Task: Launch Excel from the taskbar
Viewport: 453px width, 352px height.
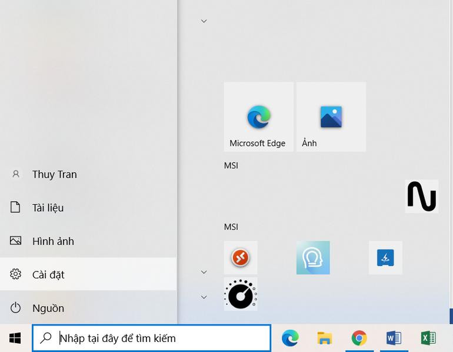Action: pyautogui.click(x=428, y=338)
